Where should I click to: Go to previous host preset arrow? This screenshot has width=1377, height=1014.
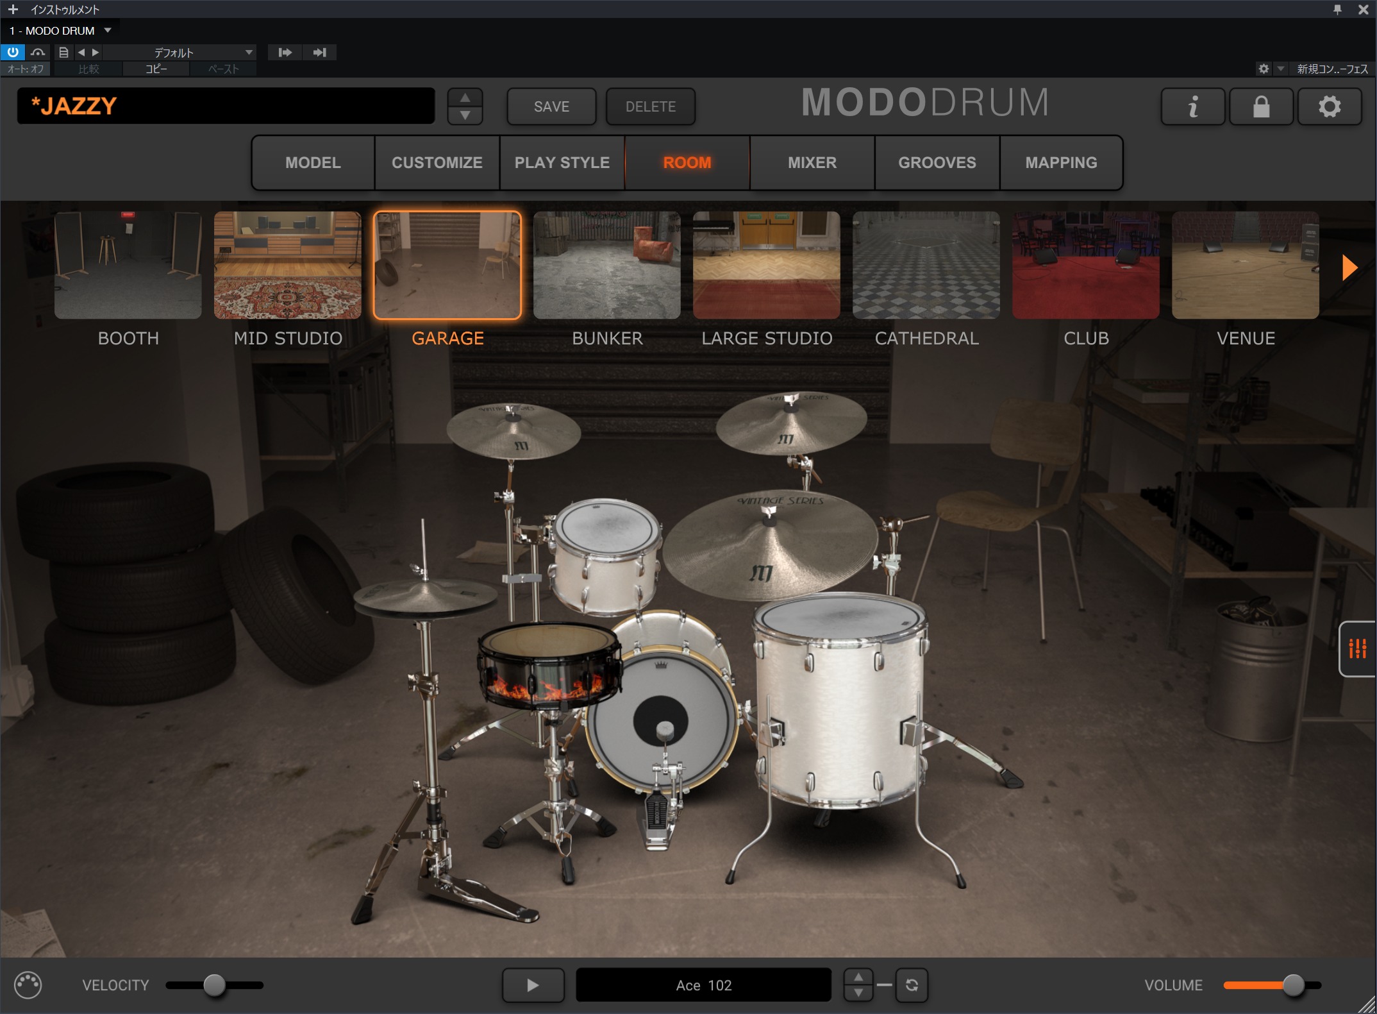coord(81,52)
